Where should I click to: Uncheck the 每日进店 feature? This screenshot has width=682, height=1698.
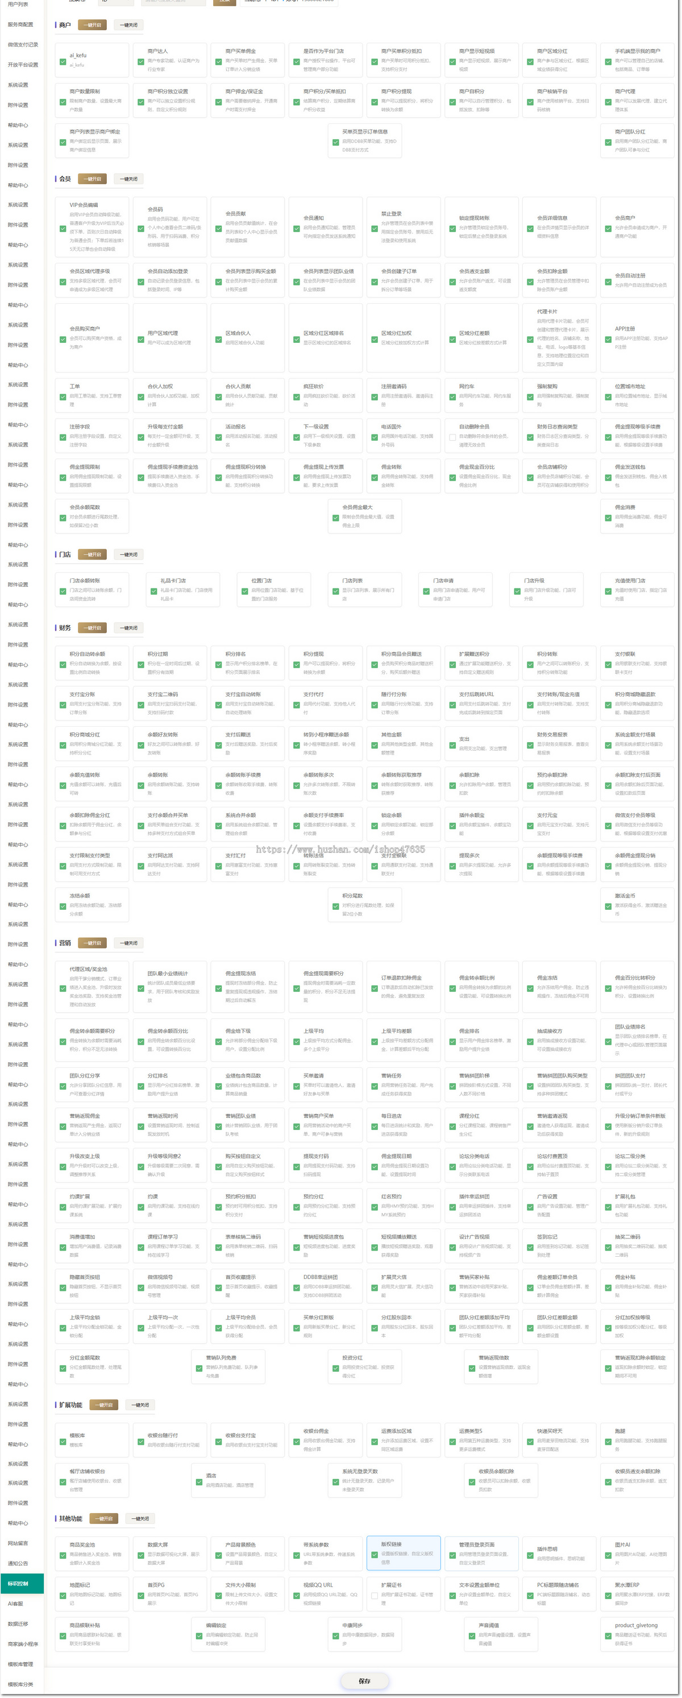375,1126
